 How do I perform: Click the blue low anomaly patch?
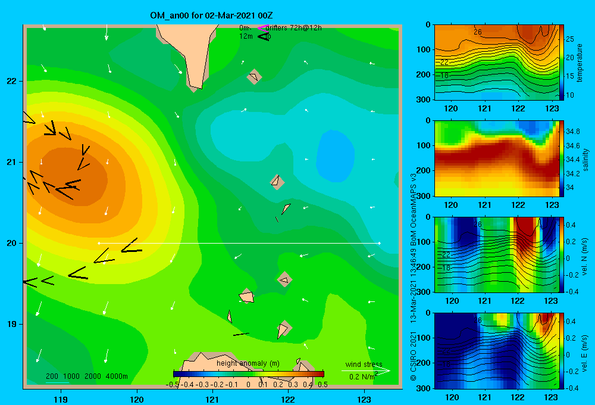(x=336, y=156)
